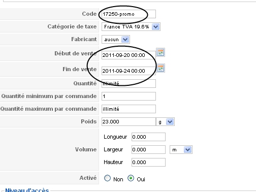Click the Fin de vente label
This screenshot has height=192, width=256.
[80, 69]
